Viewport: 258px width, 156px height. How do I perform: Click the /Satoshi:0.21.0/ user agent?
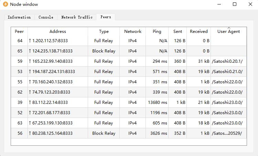pyautogui.click(x=227, y=72)
